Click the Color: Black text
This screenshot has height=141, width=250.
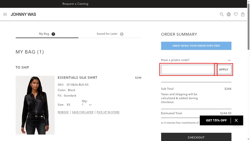point(66,90)
